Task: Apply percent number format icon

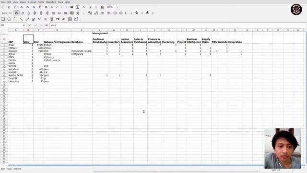Action: click(x=78, y=13)
